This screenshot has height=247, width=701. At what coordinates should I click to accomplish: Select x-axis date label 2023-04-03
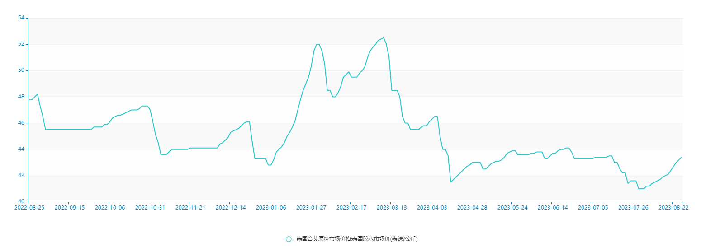(432, 208)
